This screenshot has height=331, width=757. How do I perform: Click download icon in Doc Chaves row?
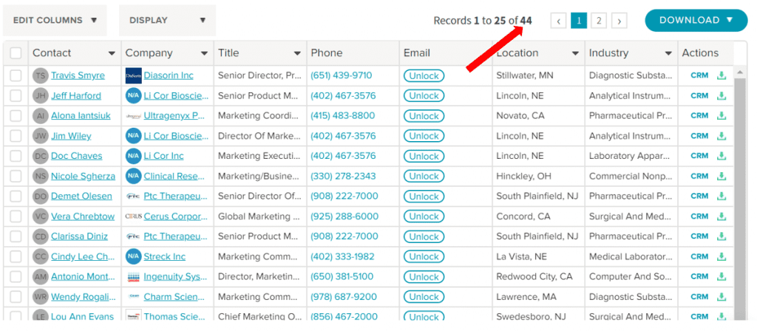click(x=722, y=156)
